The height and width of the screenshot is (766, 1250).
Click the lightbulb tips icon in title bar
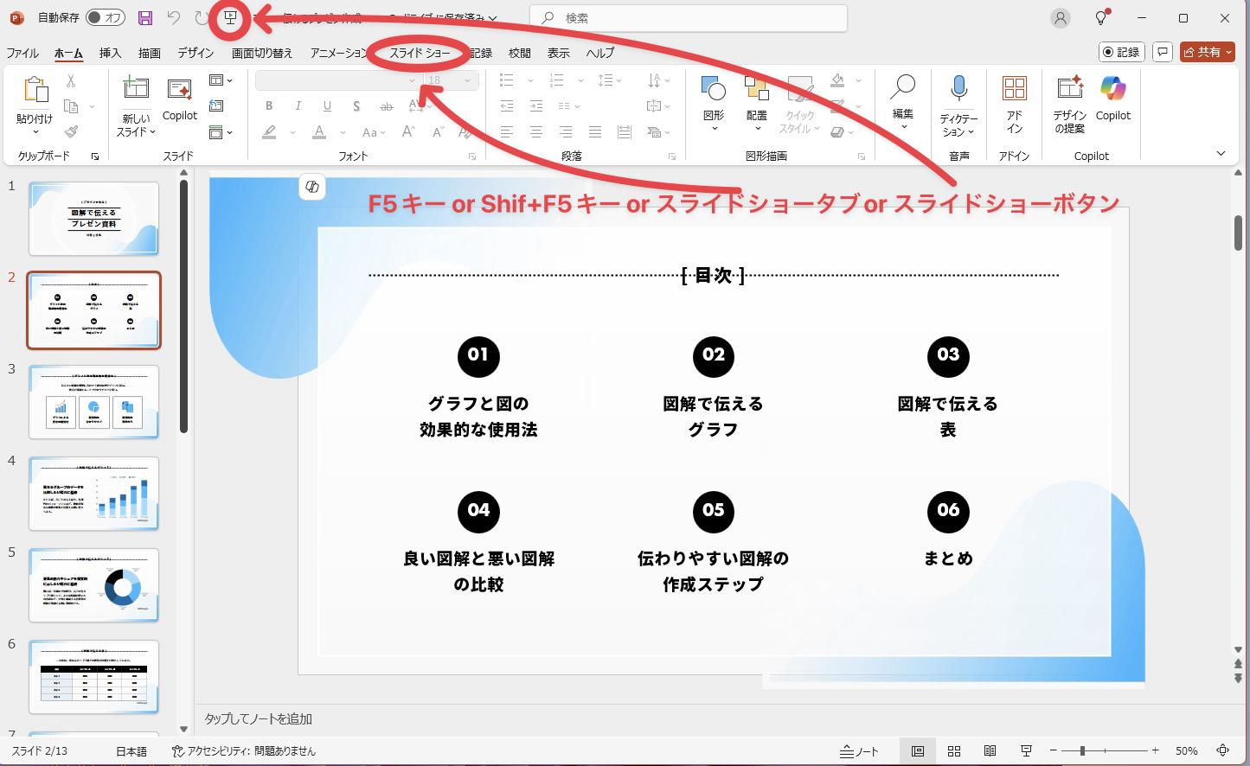1101,17
